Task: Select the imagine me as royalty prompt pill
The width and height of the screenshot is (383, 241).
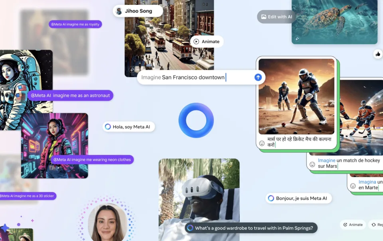Action: (75, 24)
